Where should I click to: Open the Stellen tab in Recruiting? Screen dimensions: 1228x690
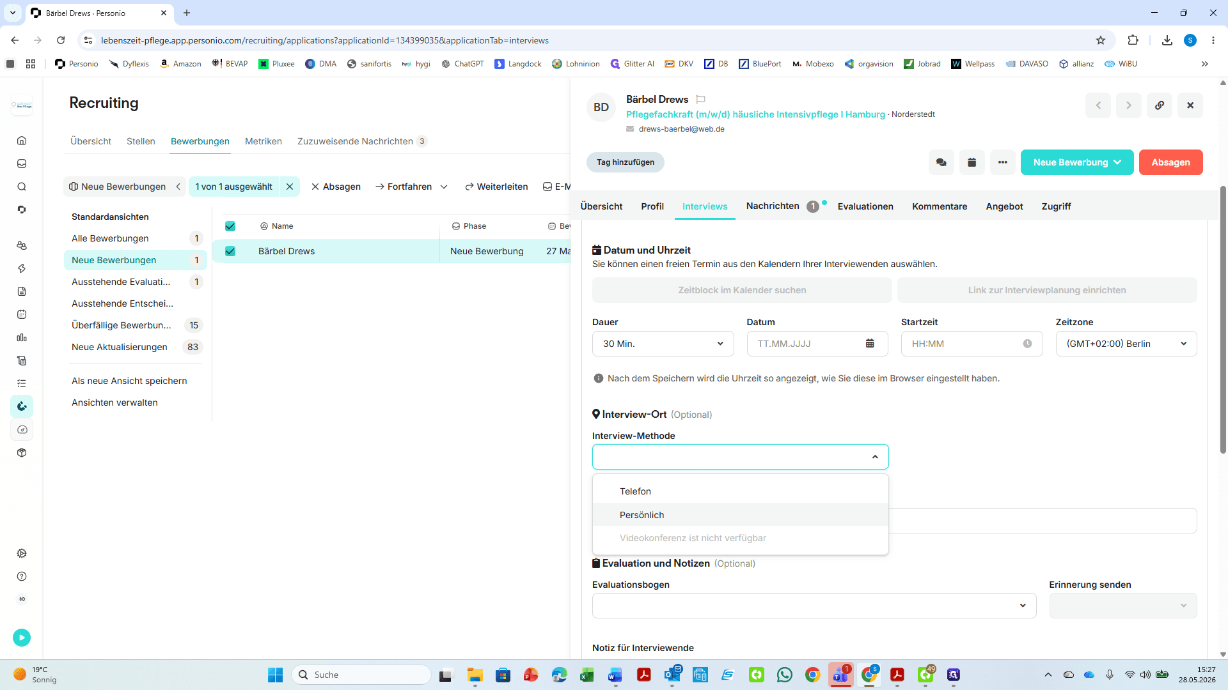[141, 141]
